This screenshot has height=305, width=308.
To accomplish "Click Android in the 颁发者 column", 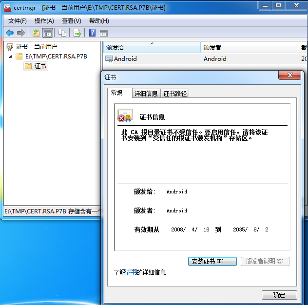I will pos(215,59).
